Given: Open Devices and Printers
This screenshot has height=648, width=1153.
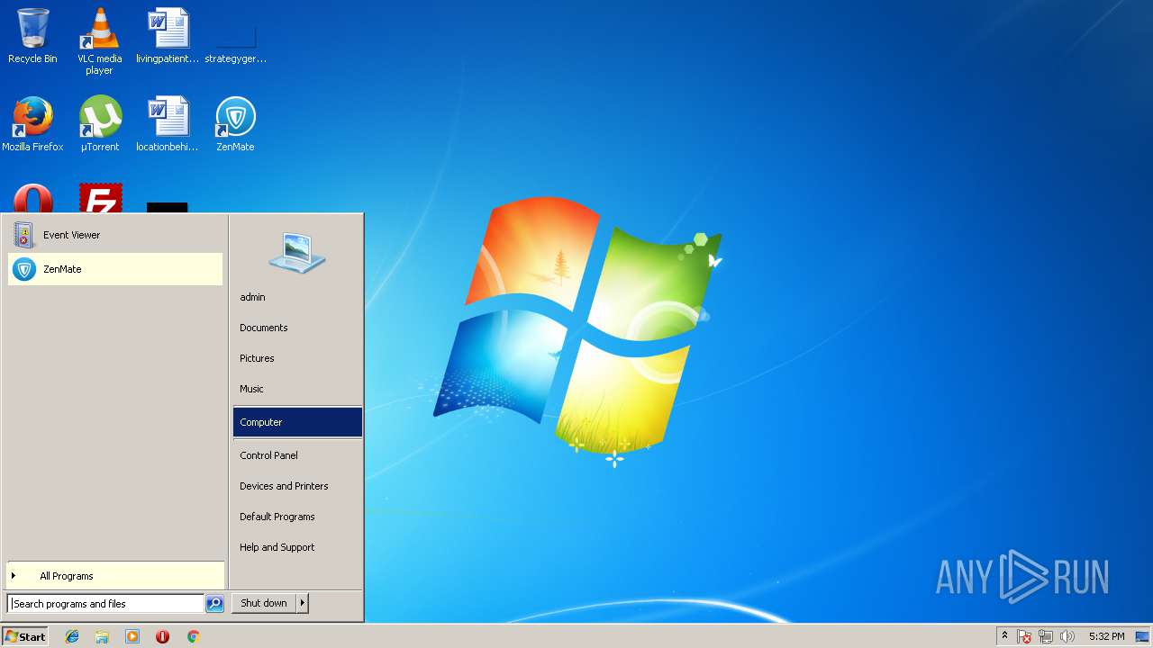Looking at the screenshot, I should coord(297,486).
